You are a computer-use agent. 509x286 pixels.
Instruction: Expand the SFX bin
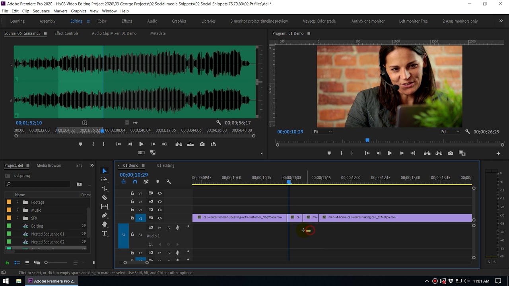click(x=17, y=218)
